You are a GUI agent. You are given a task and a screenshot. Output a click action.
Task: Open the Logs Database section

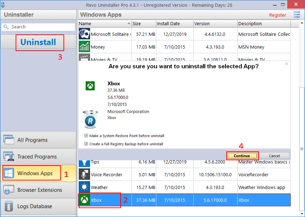tap(38, 206)
